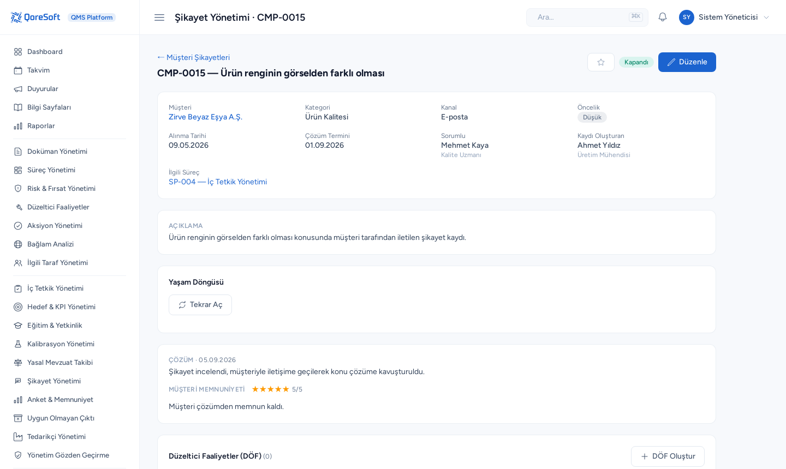Click the Doküman Yönetimi document icon
Viewport: 786px width, 469px height.
pyautogui.click(x=18, y=152)
